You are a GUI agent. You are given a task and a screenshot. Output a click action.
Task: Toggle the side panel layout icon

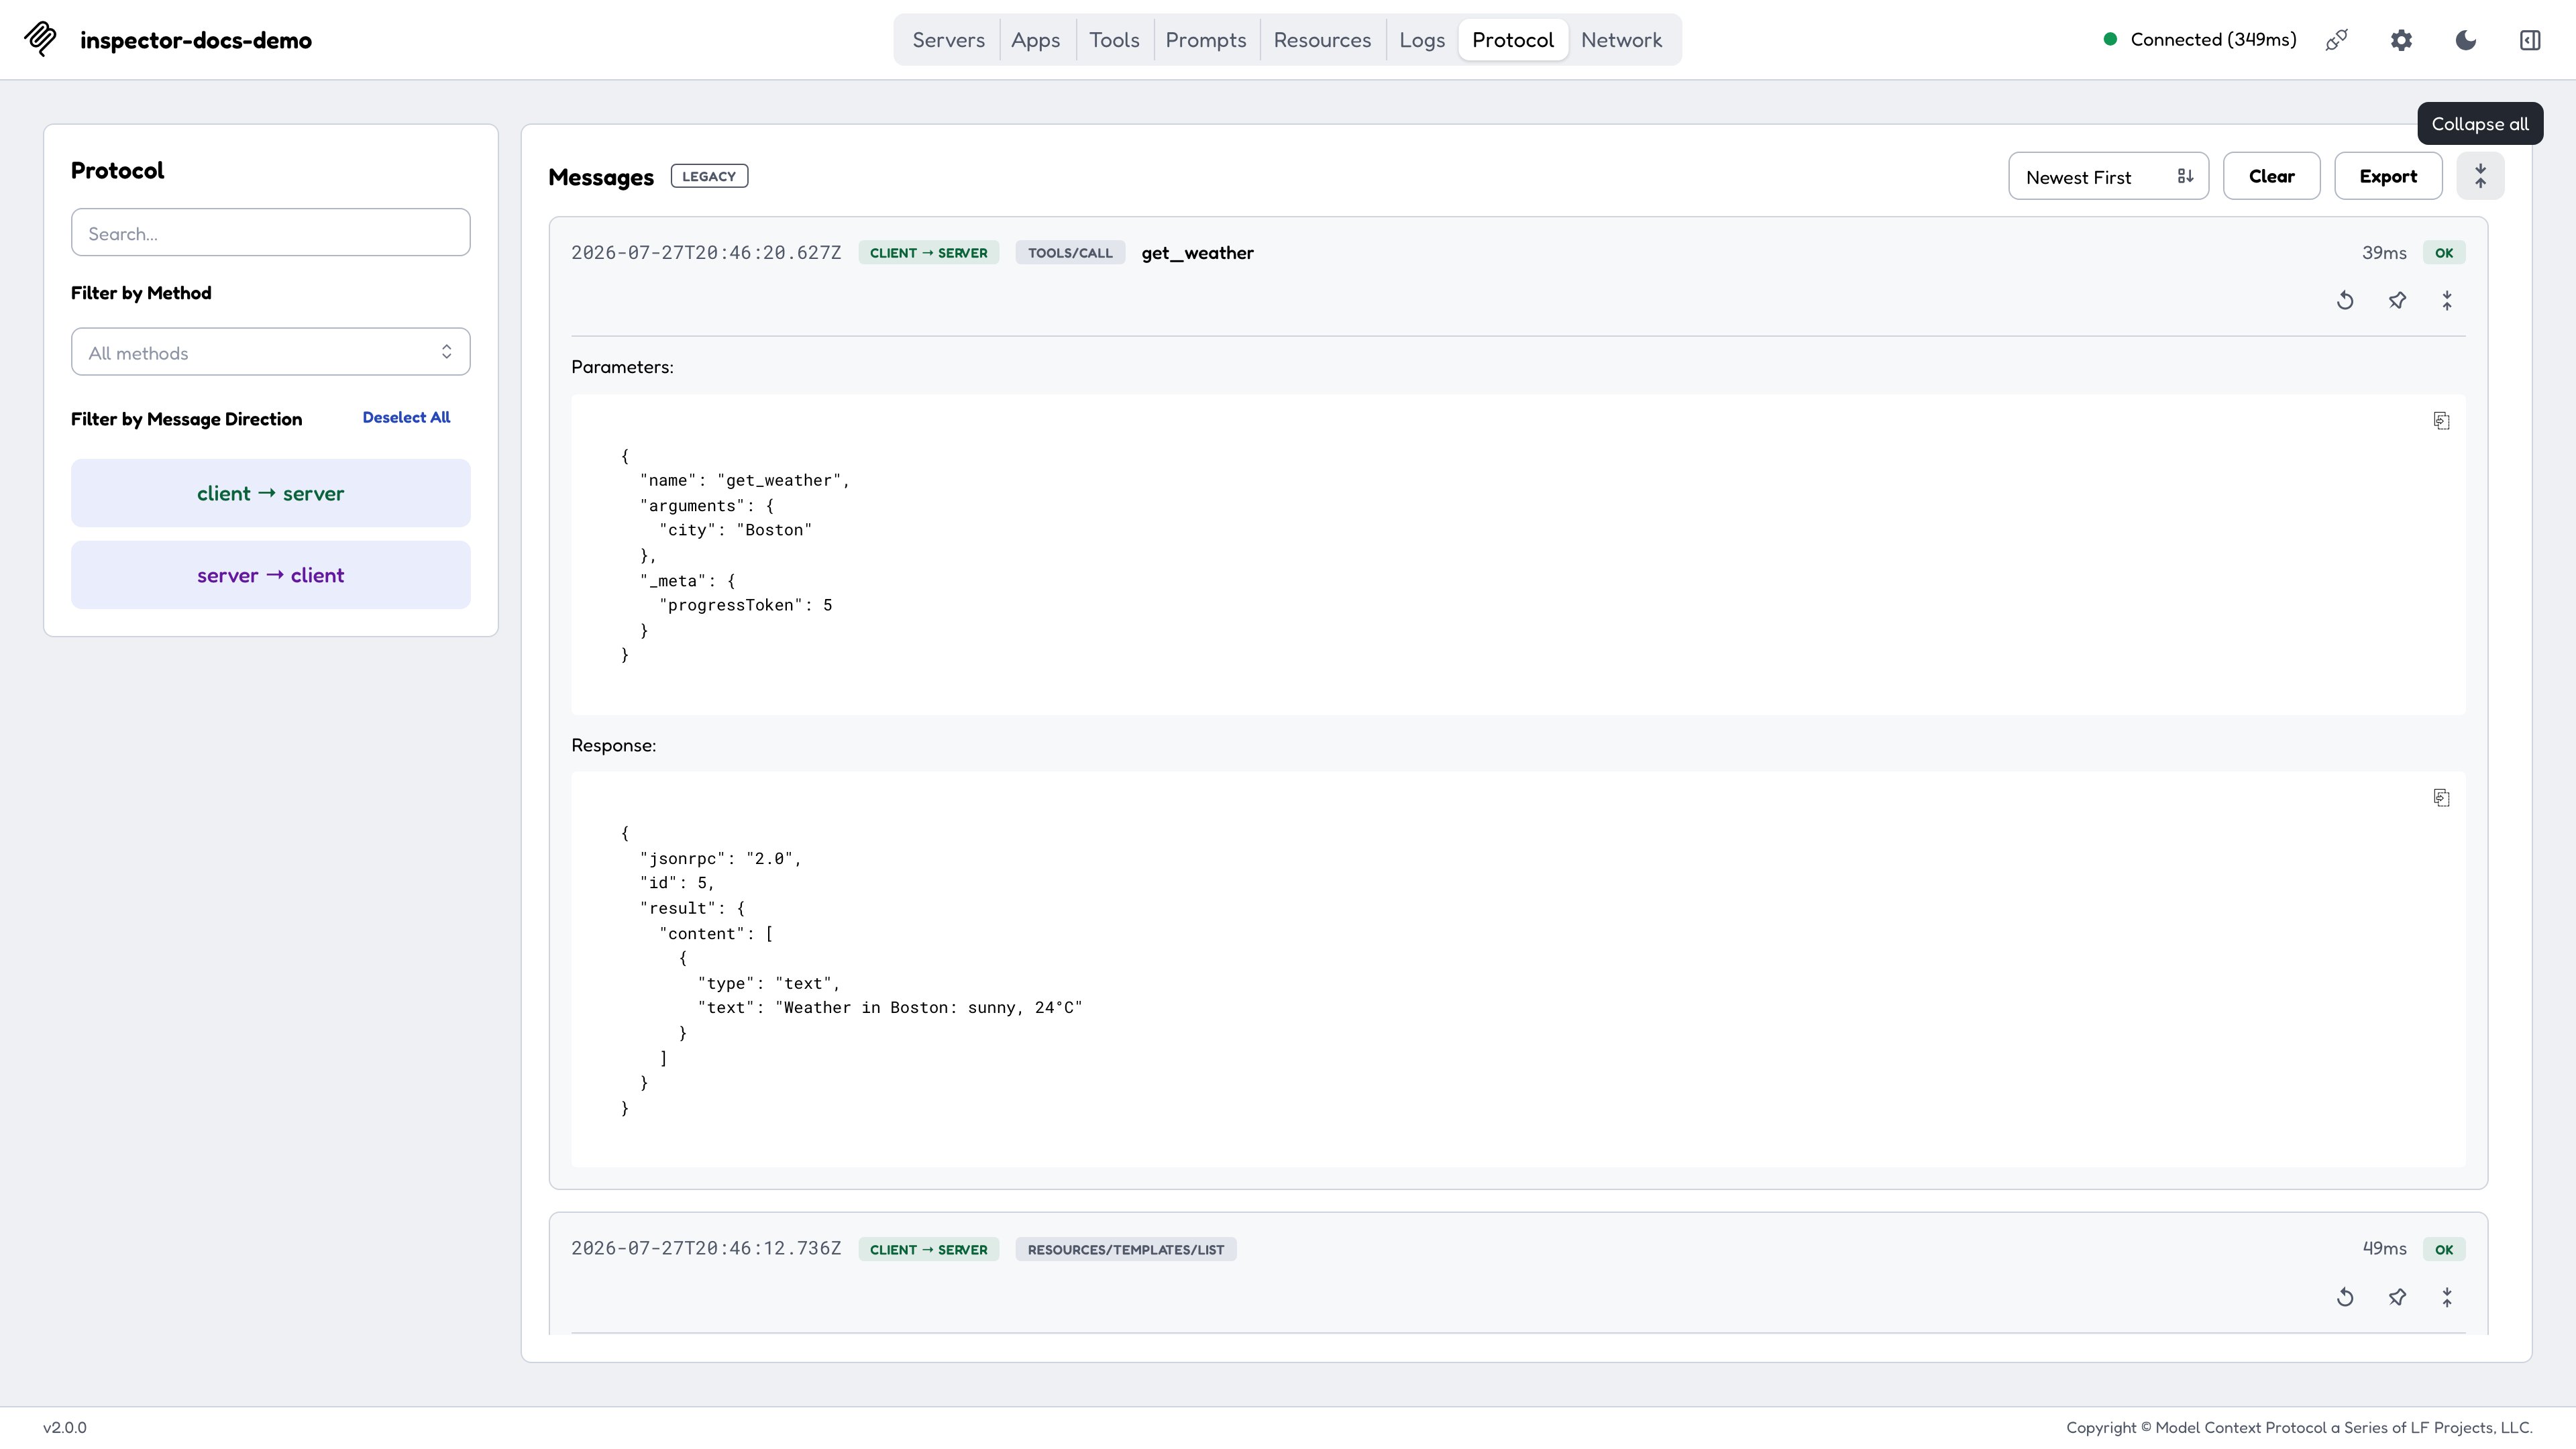click(2530, 40)
